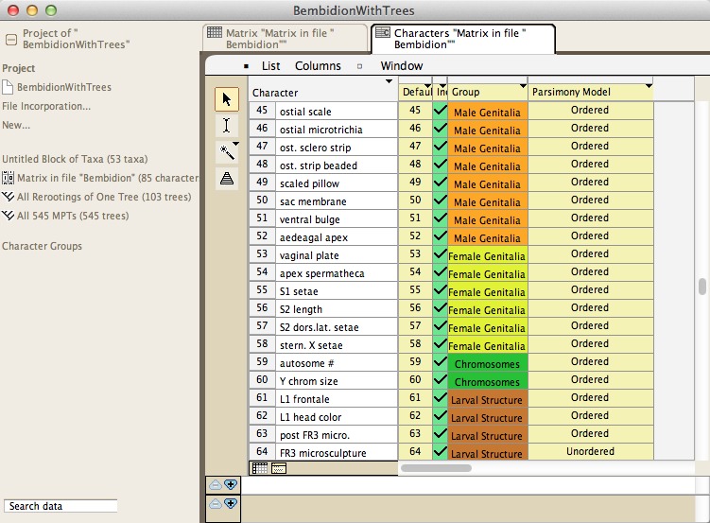The image size is (710, 523).
Task: Click the File Incorporation... link
Action: 46,106
